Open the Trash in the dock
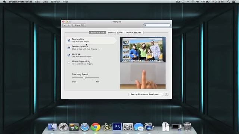The width and height of the screenshot is (239, 134). click(x=187, y=127)
